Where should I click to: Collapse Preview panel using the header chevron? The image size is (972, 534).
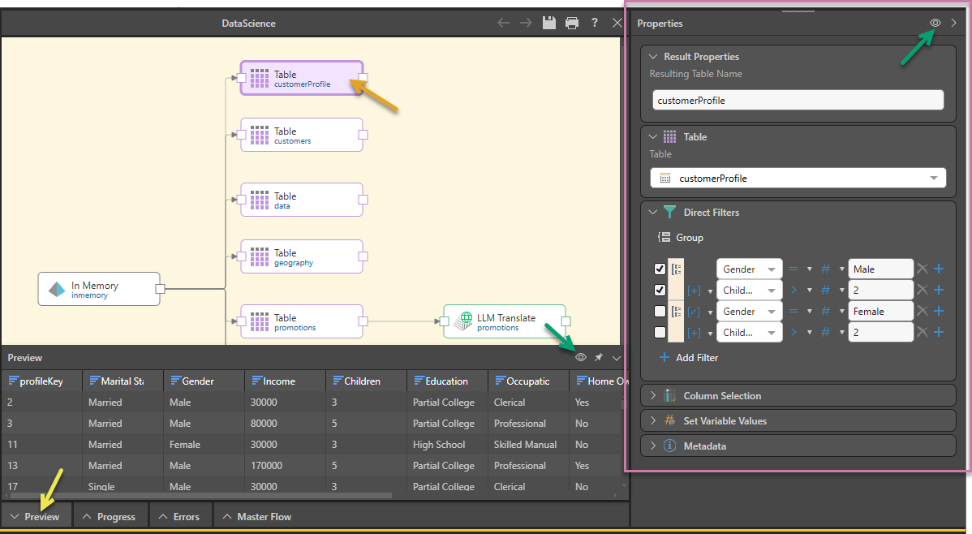coord(616,358)
